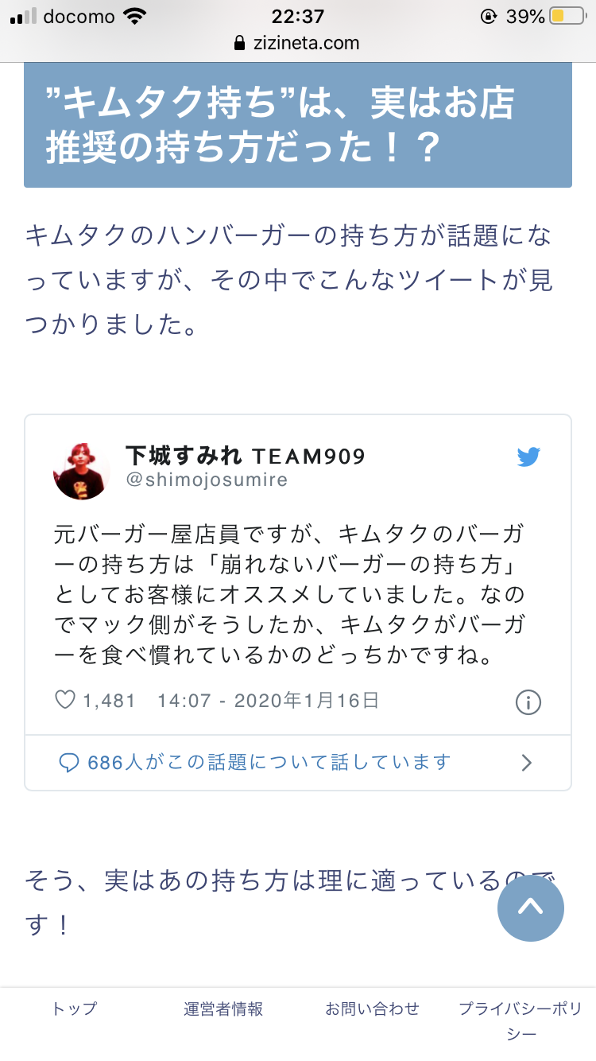Tap the padlock icon in address bar
Viewport: 596px width, 1061px height.
(239, 43)
